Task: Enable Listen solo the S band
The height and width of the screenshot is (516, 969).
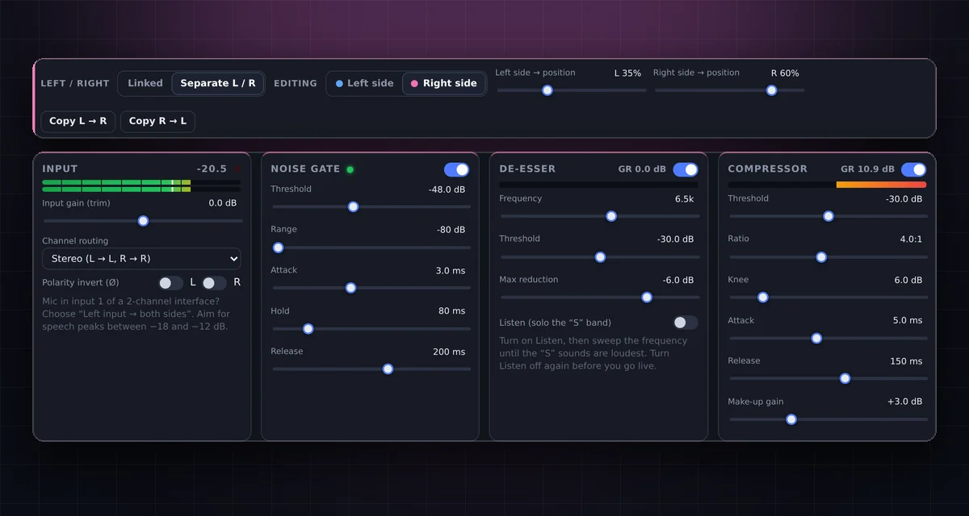Action: coord(686,322)
